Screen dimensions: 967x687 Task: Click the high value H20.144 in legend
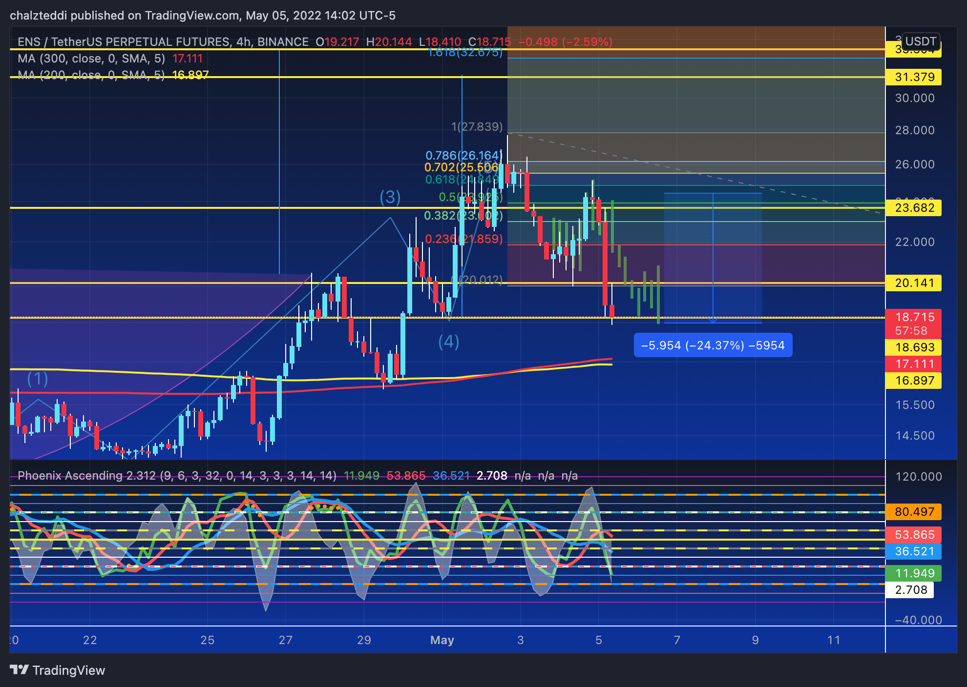tap(389, 42)
